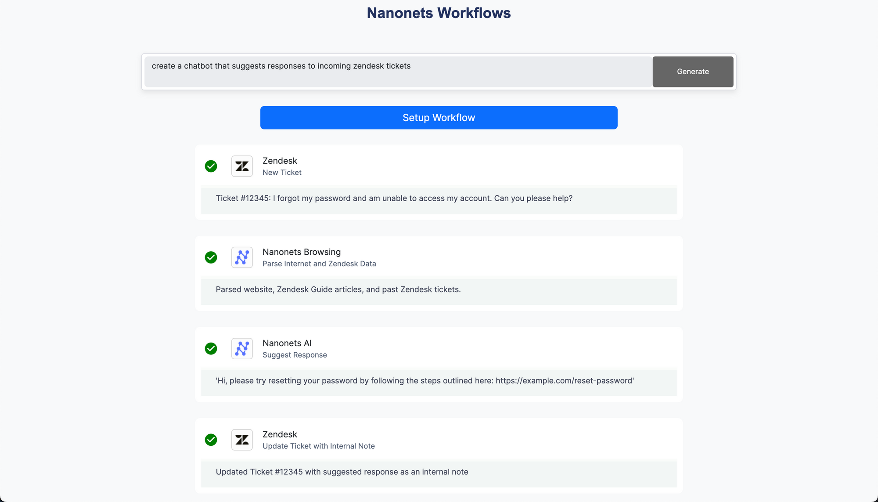Viewport: 878px width, 502px height.
Task: Open the Zendesk New Ticket step title
Action: click(x=280, y=161)
